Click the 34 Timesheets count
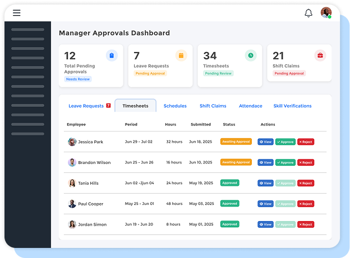This screenshot has width=350, height=258. (x=210, y=56)
